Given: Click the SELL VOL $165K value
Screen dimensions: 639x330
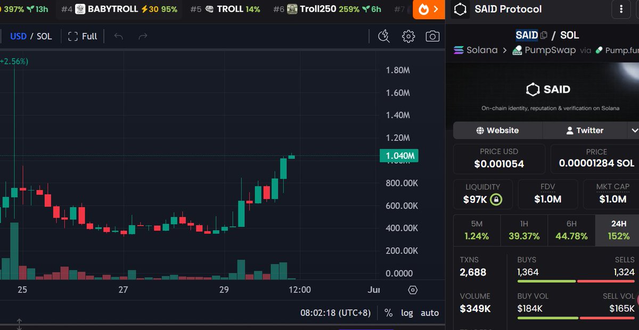Looking at the screenshot, I should (622, 308).
